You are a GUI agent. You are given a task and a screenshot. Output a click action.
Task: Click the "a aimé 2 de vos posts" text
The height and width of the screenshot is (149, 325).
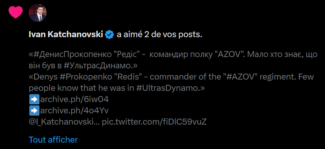pos(159,35)
